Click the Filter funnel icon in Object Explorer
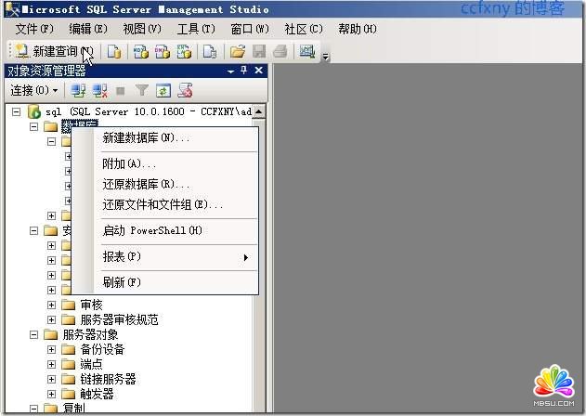Image resolution: width=586 pixels, height=416 pixels. pyautogui.click(x=142, y=90)
